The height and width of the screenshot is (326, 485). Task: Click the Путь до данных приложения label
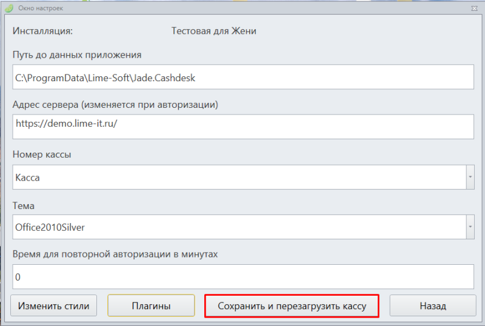click(x=77, y=55)
